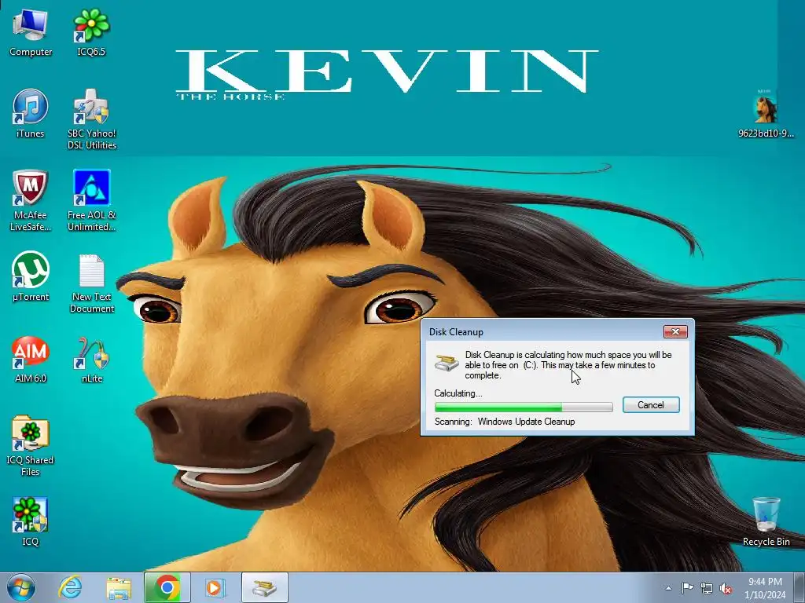Open the clock showing 9:44 PM
The width and height of the screenshot is (805, 603).
point(765,587)
